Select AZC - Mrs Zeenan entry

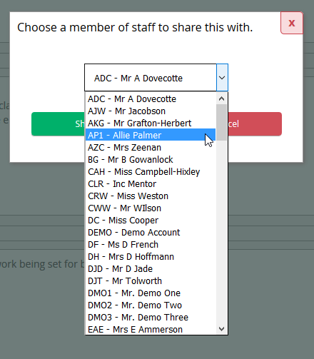pyautogui.click(x=151, y=147)
